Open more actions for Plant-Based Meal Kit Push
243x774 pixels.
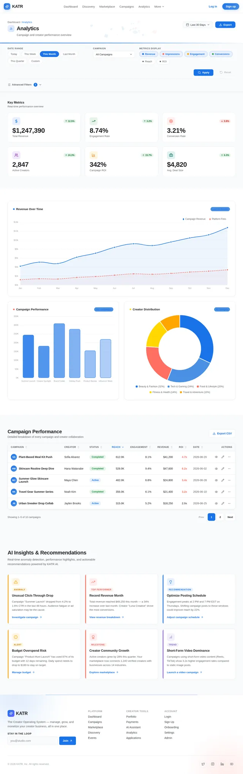(x=229, y=457)
